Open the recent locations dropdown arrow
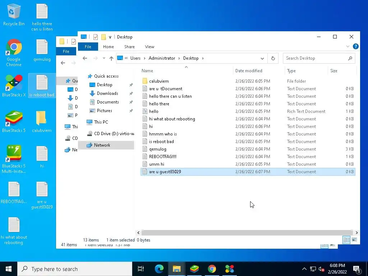Viewport: 368px width, 276px height. (104, 58)
